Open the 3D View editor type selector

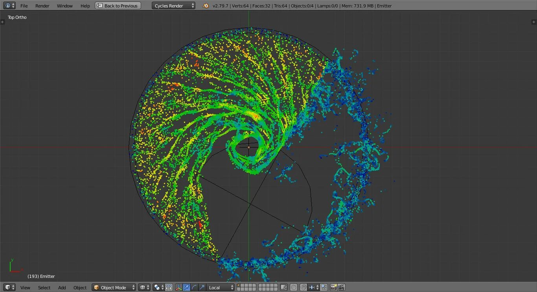[10, 287]
